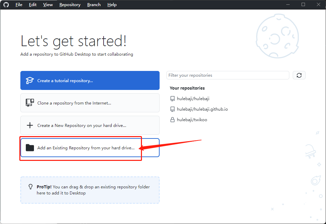
Task: Open the View menu
Action: click(48, 4)
